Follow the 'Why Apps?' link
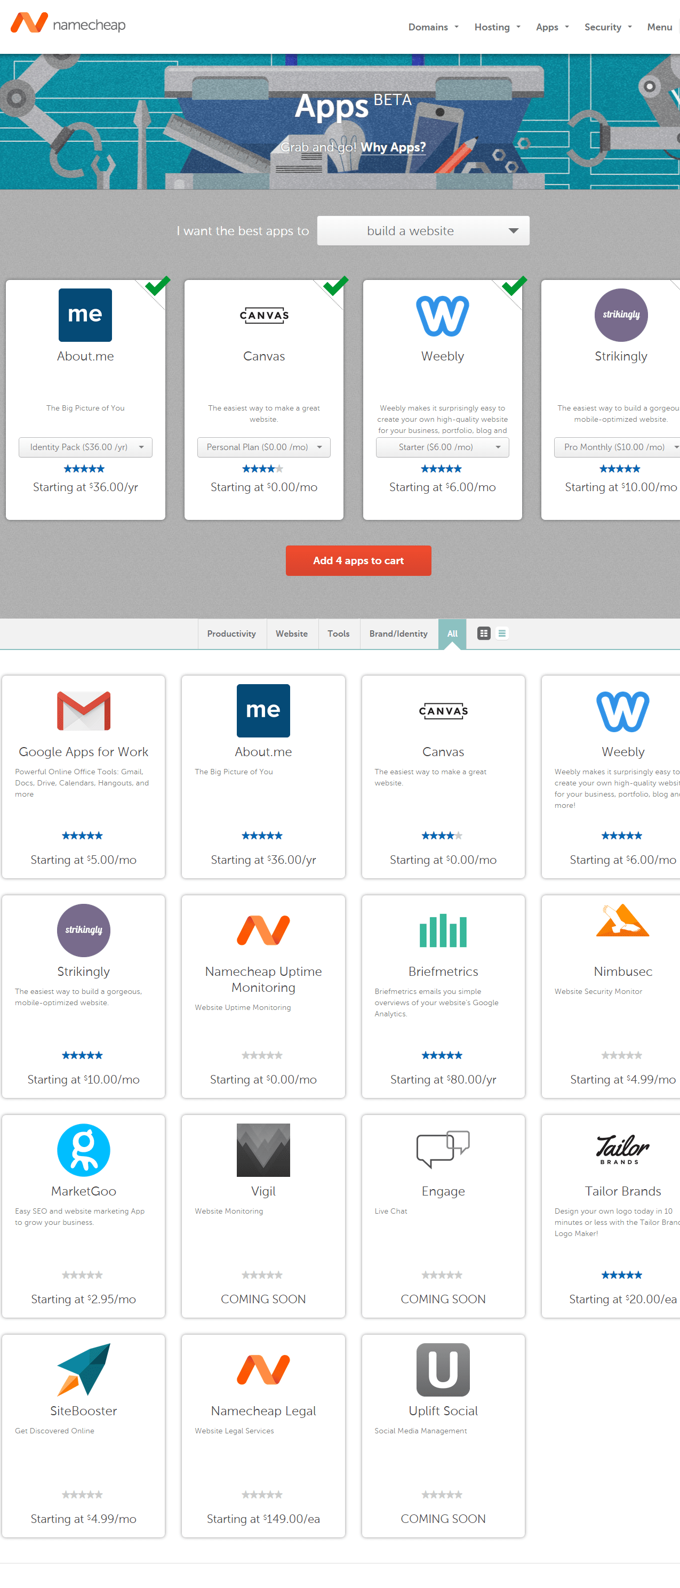 click(393, 147)
